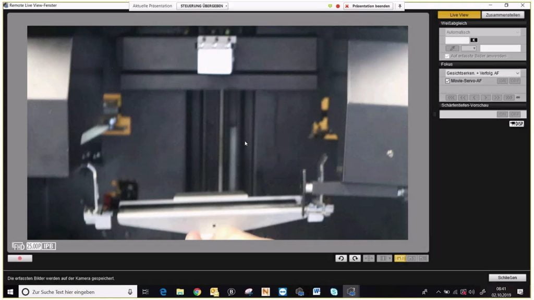The height and width of the screenshot is (300, 534).
Task: Click Präsentation beenden to stop sharing
Action: (368, 6)
